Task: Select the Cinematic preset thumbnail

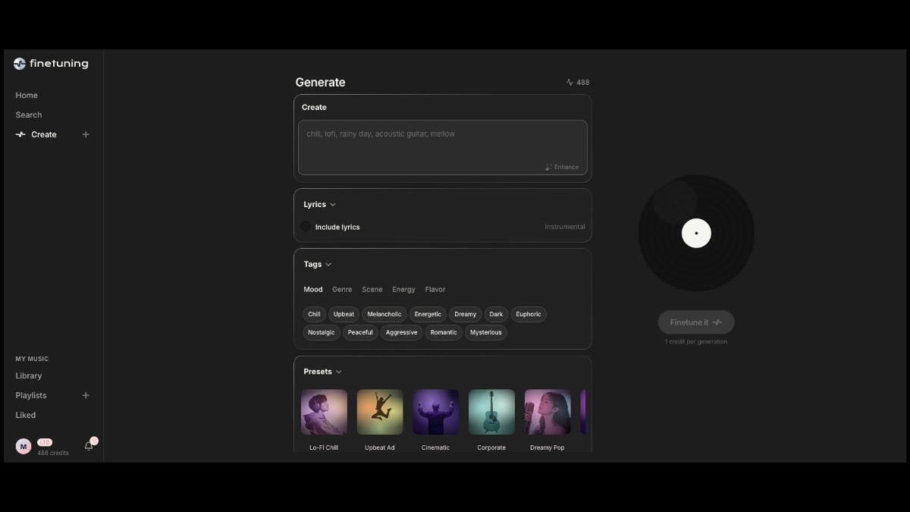Action: click(435, 412)
